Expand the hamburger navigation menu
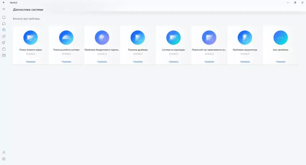Viewport: 306px width, 165px height. pyautogui.click(x=4, y=9)
